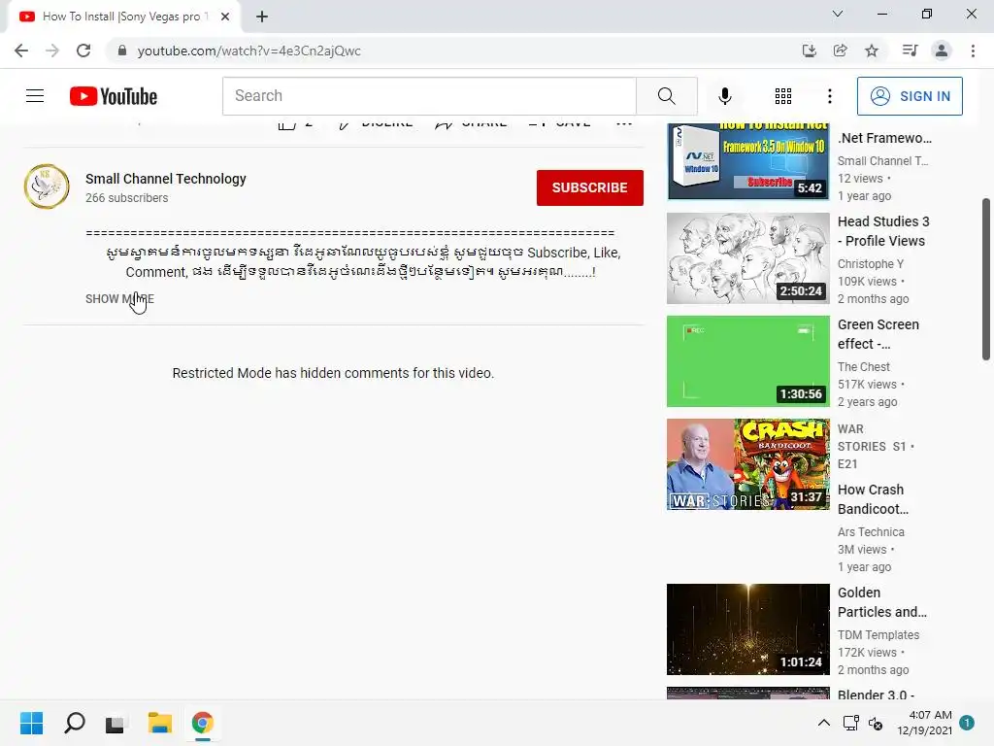Open the Small Channel Technology channel name link
Screen dimensions: 994x746
pos(165,179)
